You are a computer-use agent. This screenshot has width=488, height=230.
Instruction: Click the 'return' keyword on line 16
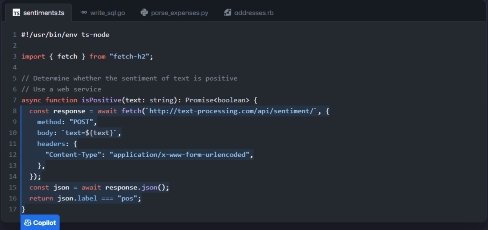pos(41,198)
